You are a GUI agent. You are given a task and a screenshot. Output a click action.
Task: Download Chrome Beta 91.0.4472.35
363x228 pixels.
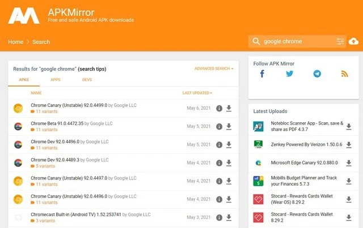pos(229,127)
